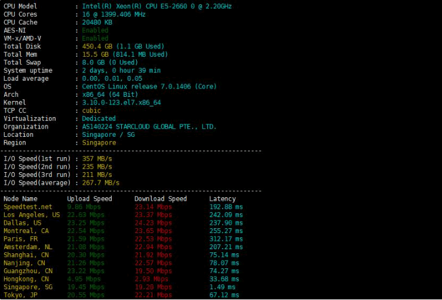Select Guangzhou latency 74.27 ms
The image size is (442, 300).
point(224,271)
